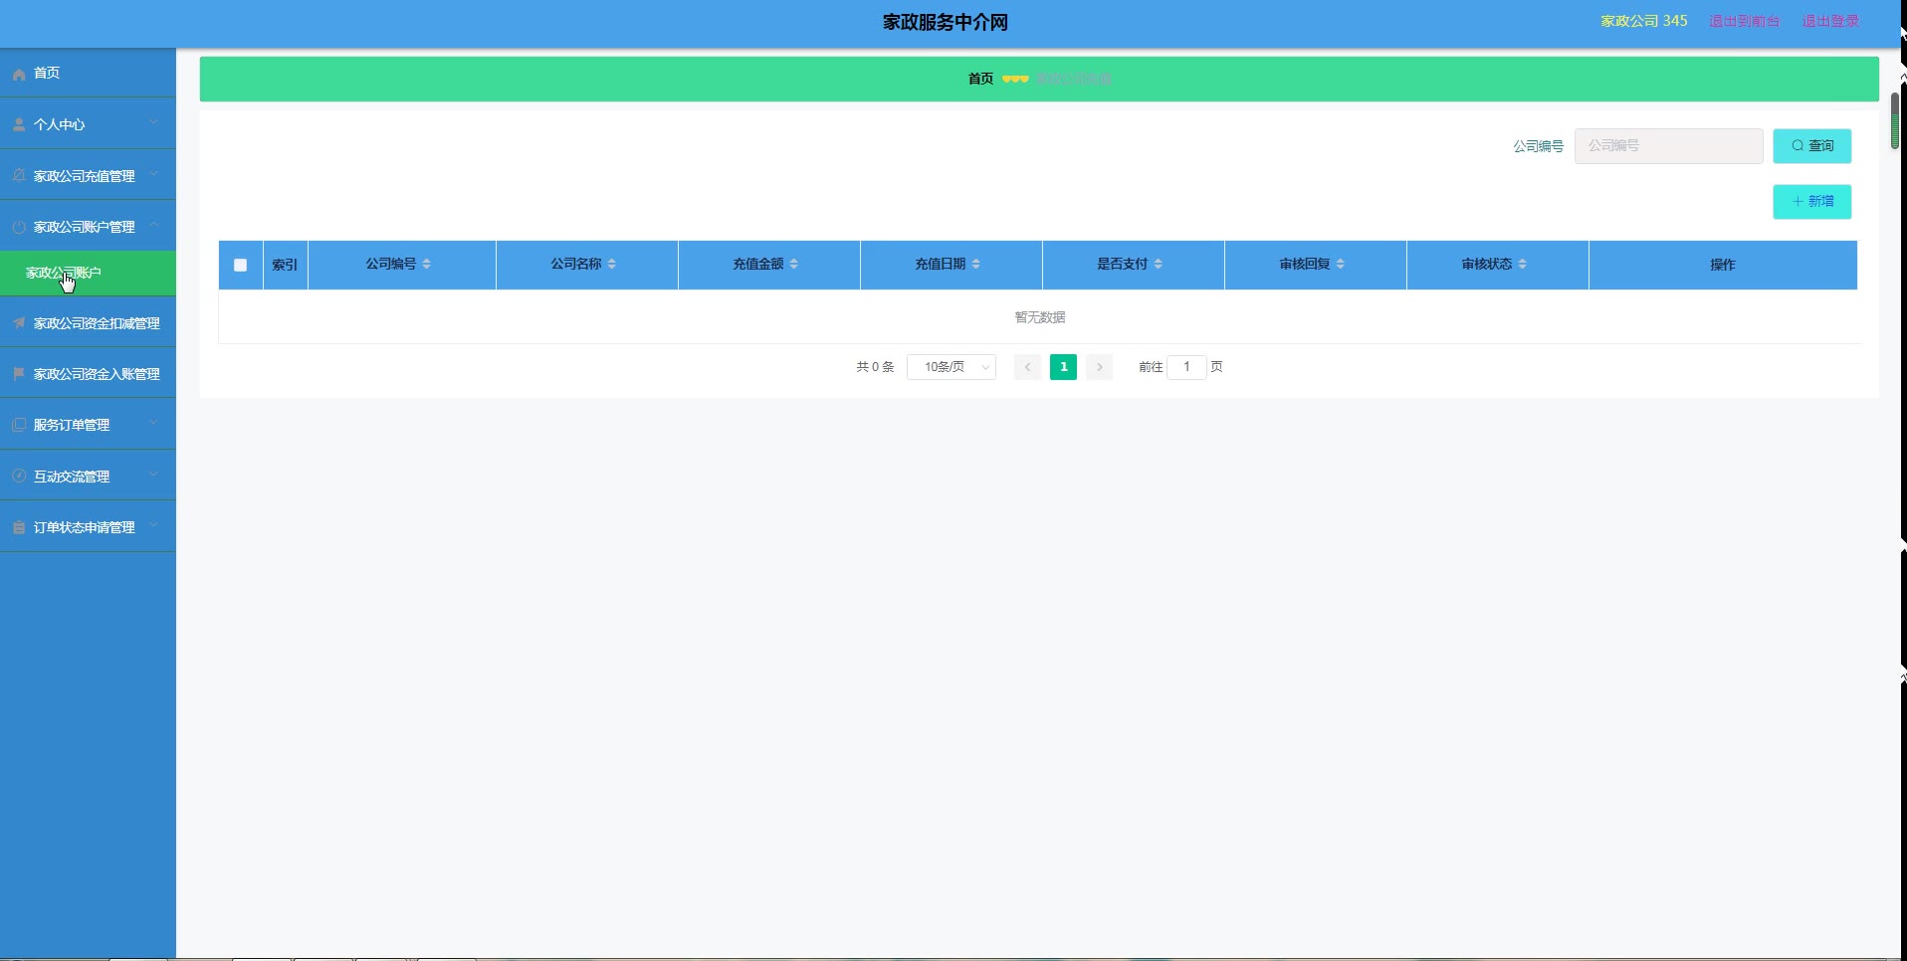Click the 共 0 条 total count text

click(x=875, y=367)
